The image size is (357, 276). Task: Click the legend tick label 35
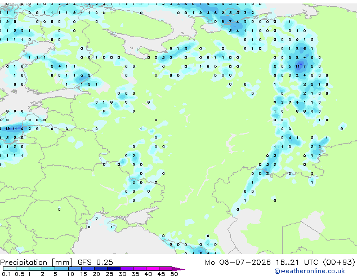[x=136, y=274]
